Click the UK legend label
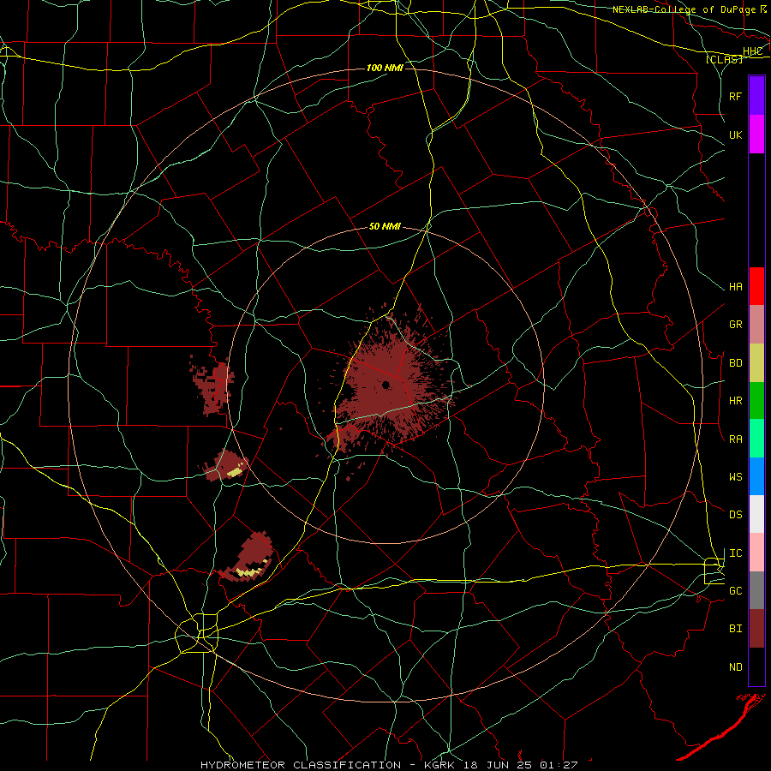The image size is (771, 771). click(x=735, y=134)
